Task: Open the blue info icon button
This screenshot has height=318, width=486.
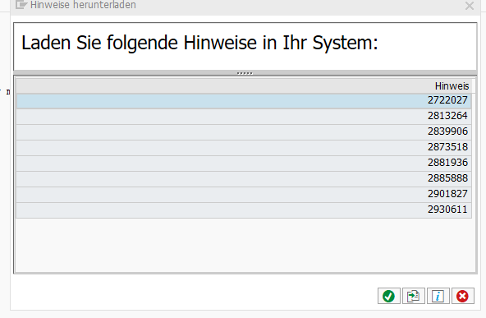Action: point(438,296)
